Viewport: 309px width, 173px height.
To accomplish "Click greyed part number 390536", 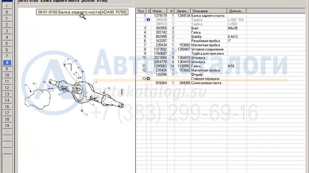I will (x=161, y=20).
